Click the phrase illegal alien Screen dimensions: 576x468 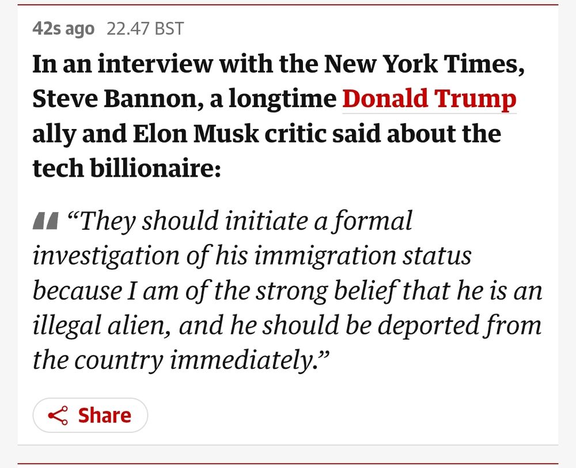point(101,325)
